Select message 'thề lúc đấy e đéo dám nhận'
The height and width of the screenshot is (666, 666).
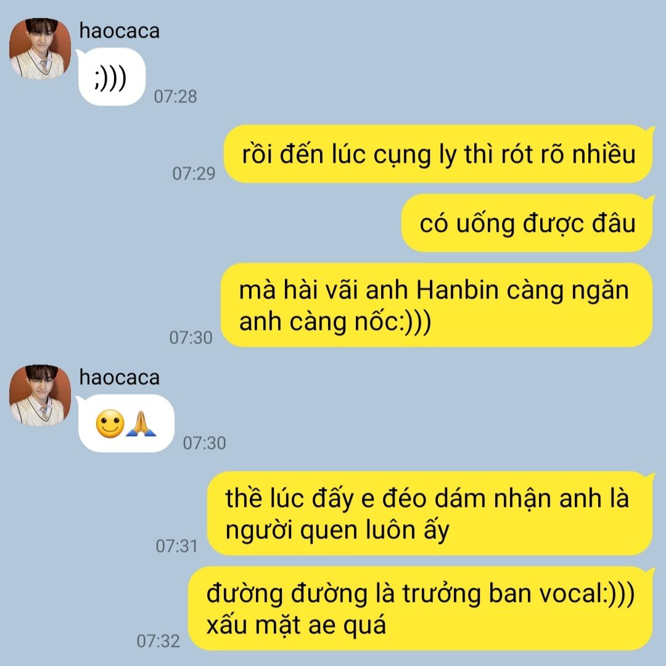pos(430,513)
